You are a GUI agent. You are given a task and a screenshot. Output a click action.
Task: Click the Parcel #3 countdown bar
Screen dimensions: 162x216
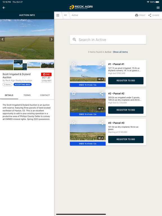[88, 144]
